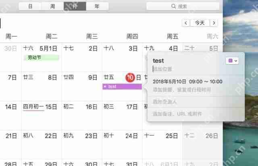Click the magnifier icon in search box
258x166 pixels.
click(x=173, y=6)
